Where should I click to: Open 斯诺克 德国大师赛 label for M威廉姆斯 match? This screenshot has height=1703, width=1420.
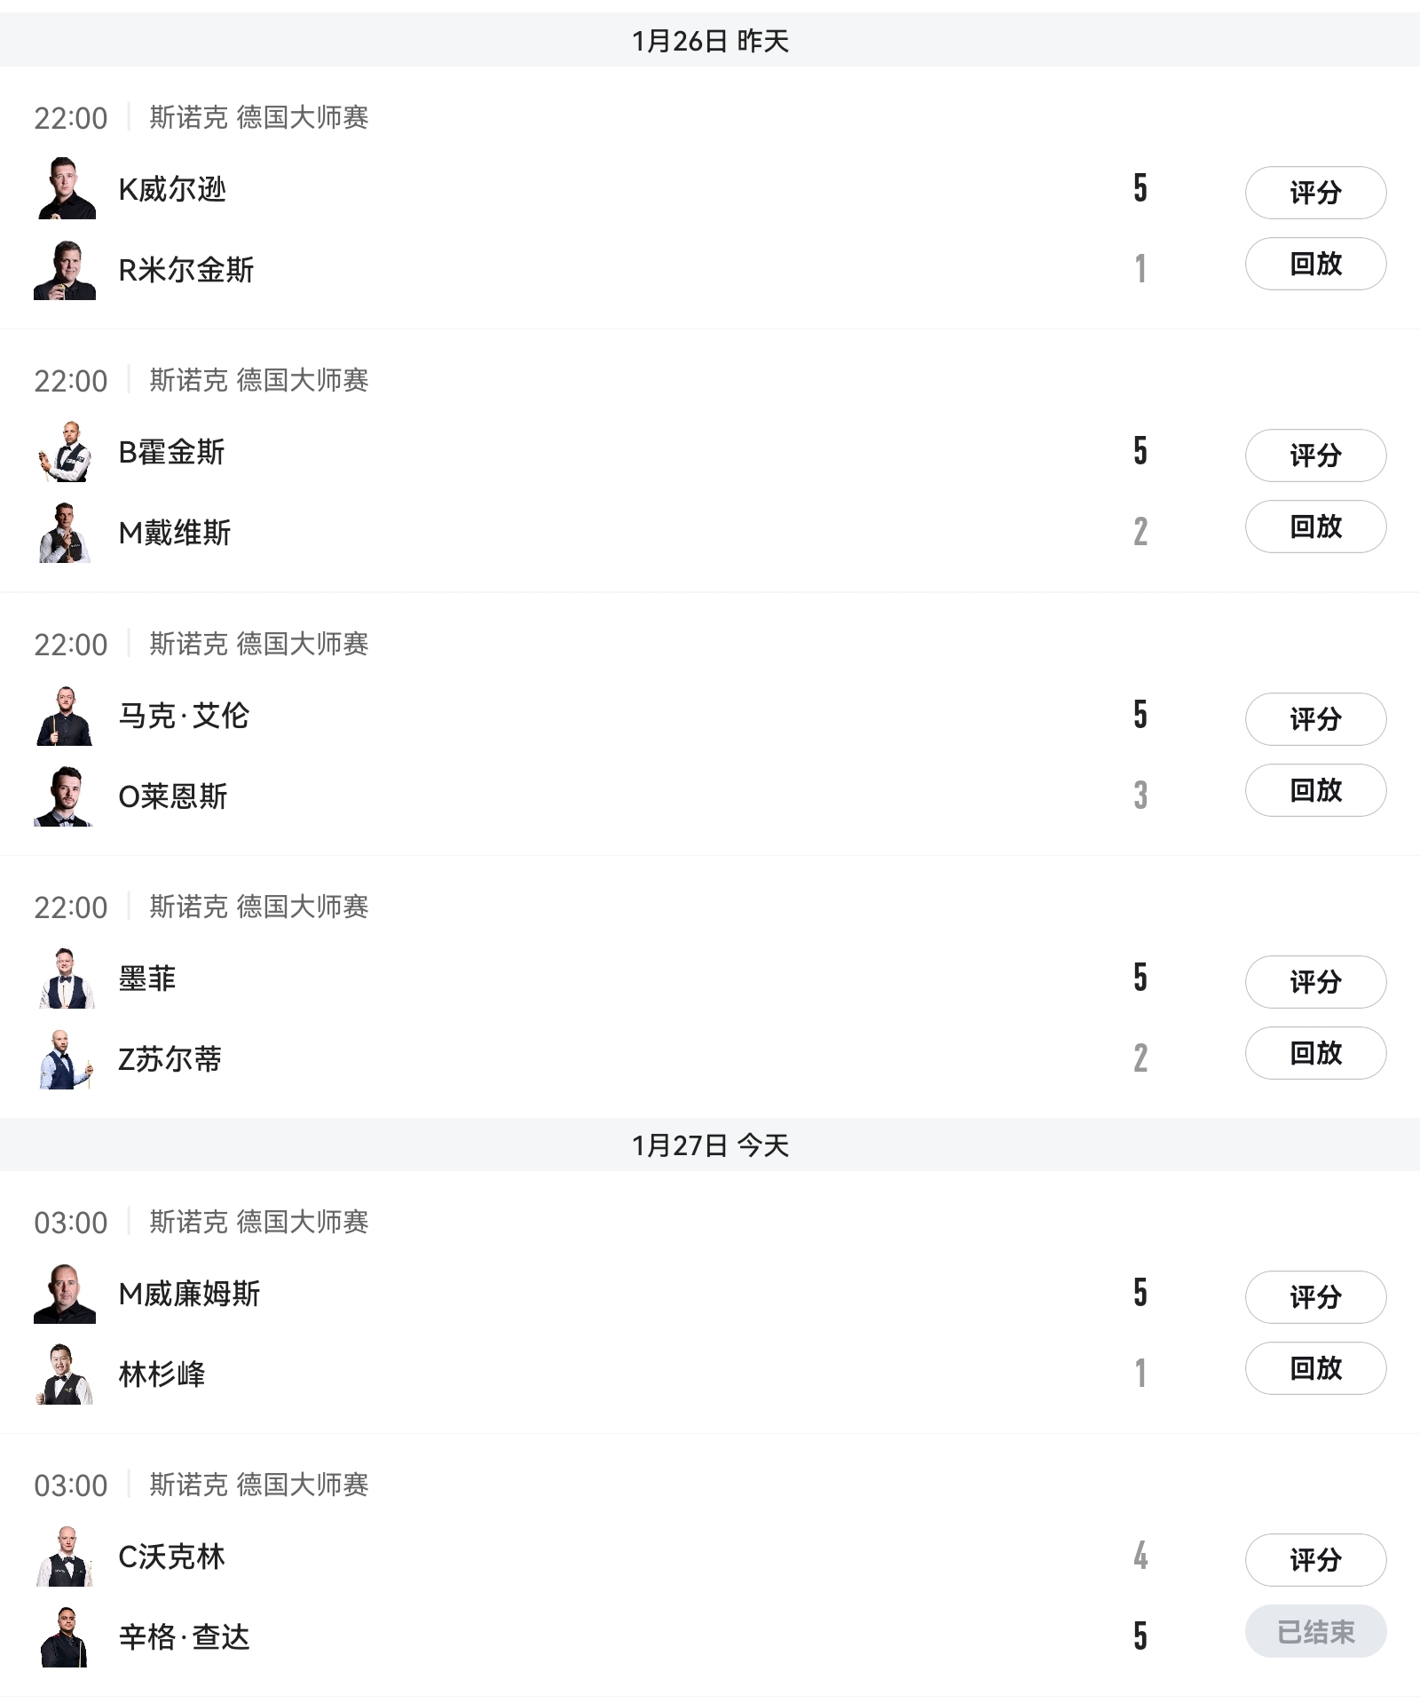click(x=258, y=1222)
